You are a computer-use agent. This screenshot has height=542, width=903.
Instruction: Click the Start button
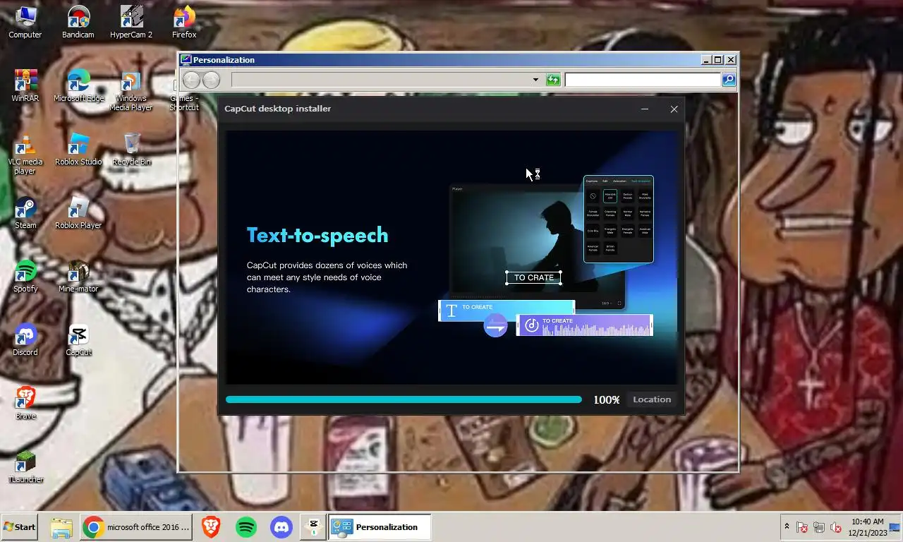19,527
